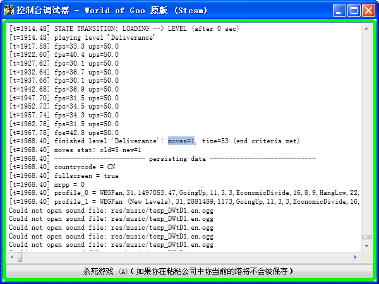Click the playing level 'Deliverance' line
The height and width of the screenshot is (284, 379).
[x=82, y=38]
